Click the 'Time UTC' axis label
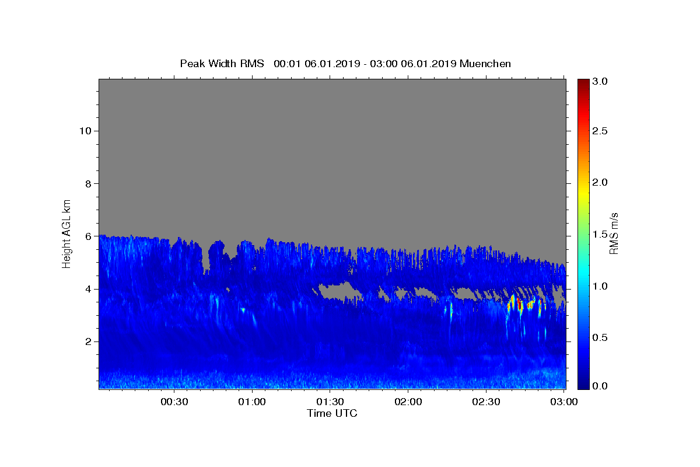Viewport: 700px width, 467px height. pyautogui.click(x=332, y=413)
